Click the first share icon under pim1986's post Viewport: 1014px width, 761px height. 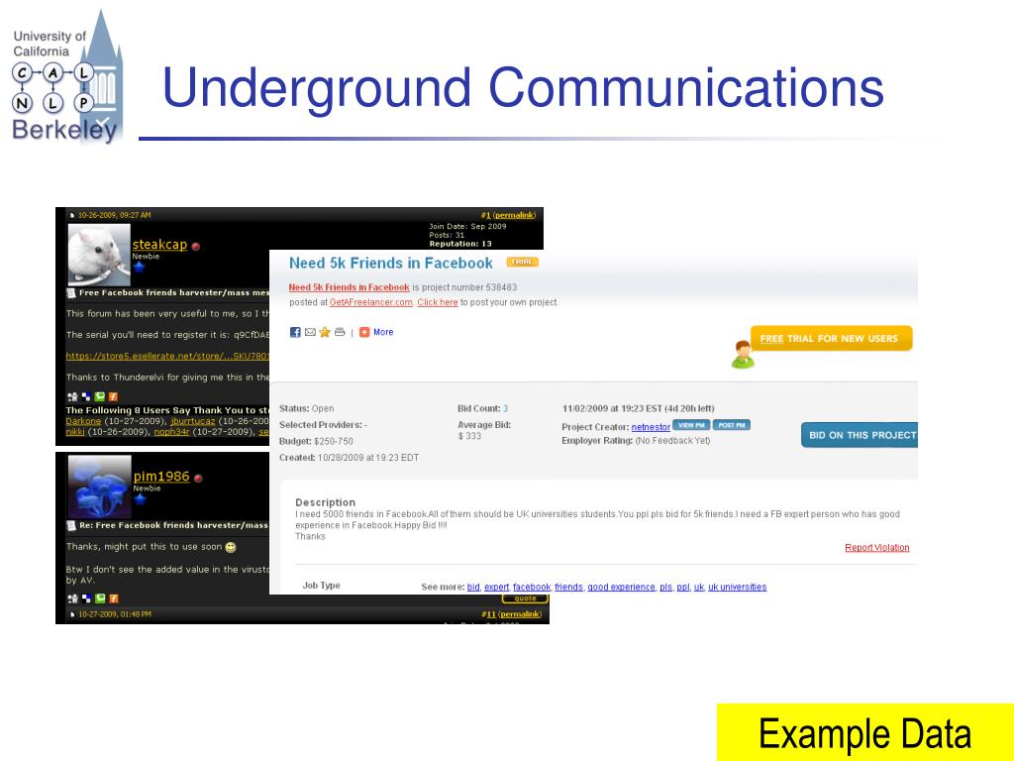[72, 598]
